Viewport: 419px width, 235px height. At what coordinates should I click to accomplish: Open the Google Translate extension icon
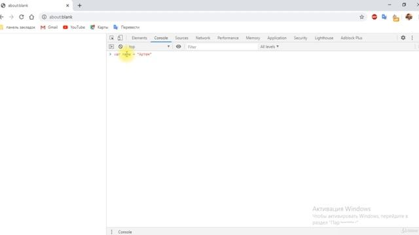[x=384, y=17]
